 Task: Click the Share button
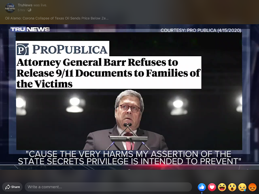(13, 187)
